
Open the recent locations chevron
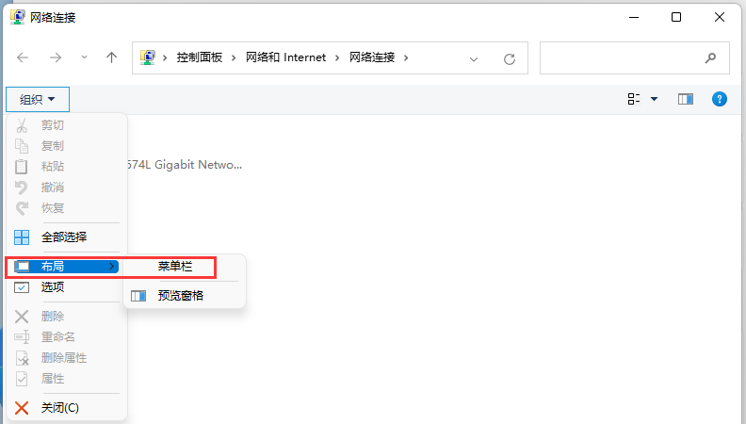tap(84, 57)
